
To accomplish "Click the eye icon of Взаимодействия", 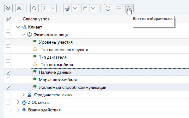I will pos(24,110).
